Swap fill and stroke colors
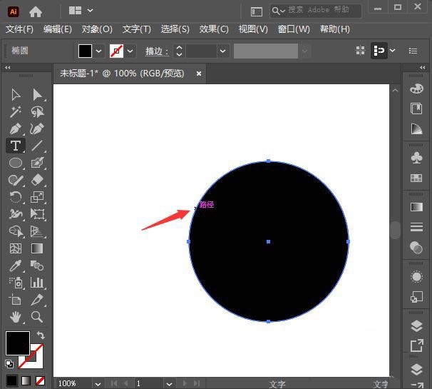Viewport: 432px width, 389px height. (41, 335)
